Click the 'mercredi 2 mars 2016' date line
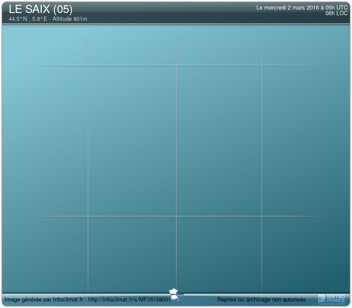The width and height of the screenshot is (352, 308). (302, 7)
